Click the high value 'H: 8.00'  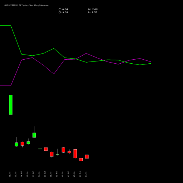point(93,10)
